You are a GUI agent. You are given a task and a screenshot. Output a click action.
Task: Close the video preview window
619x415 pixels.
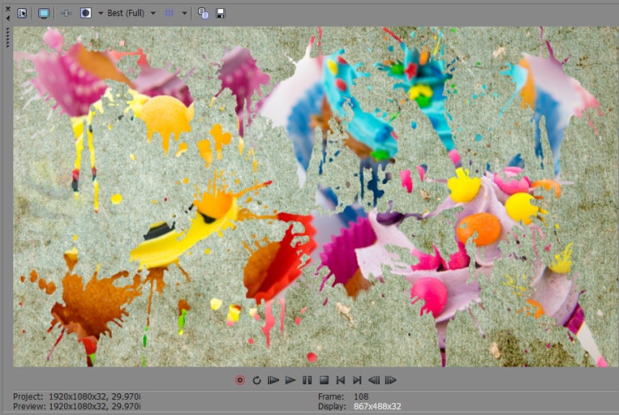pos(7,8)
